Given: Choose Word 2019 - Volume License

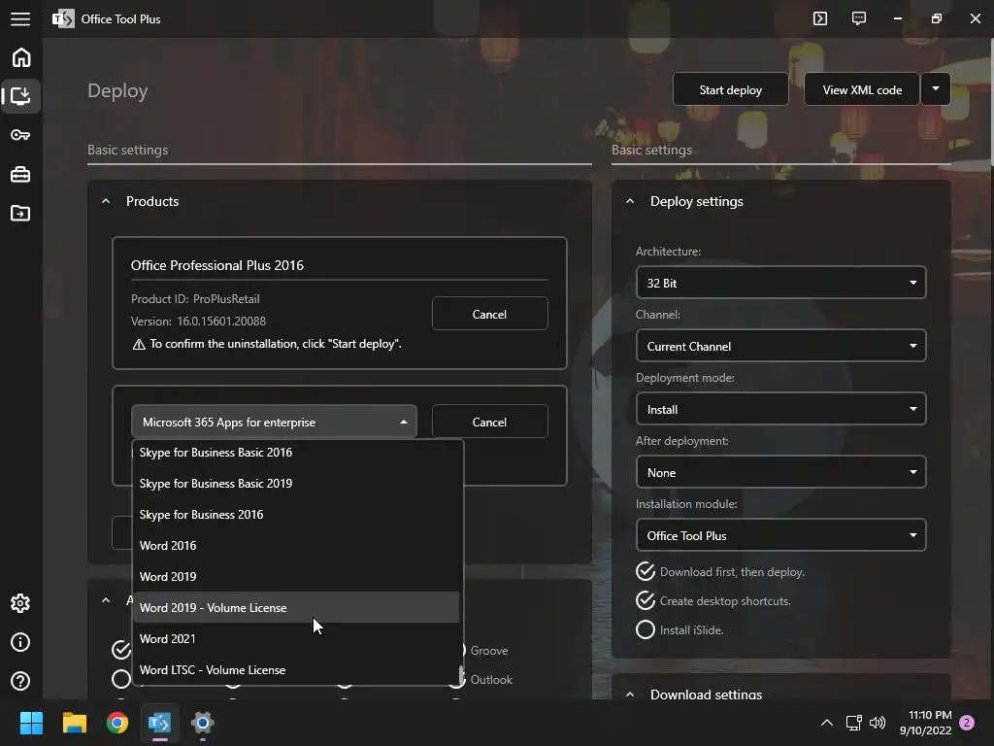Looking at the screenshot, I should (295, 608).
